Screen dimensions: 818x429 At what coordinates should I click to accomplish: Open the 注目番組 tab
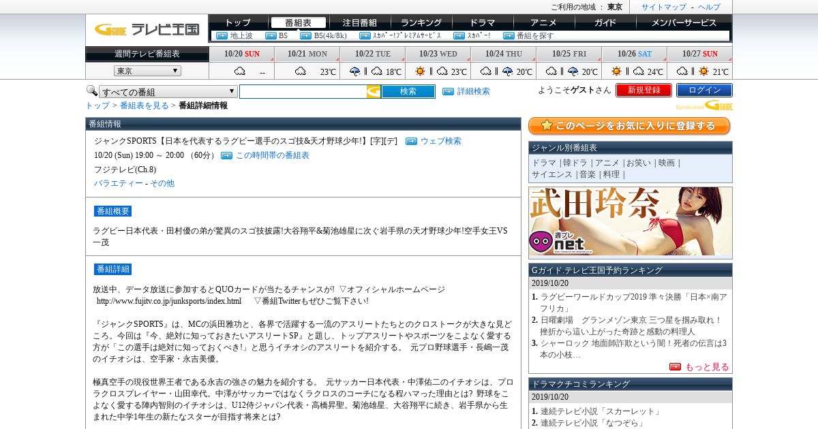coord(359,22)
